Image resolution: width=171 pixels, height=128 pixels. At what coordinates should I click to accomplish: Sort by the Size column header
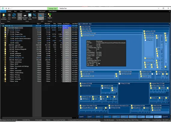[x=37, y=24]
